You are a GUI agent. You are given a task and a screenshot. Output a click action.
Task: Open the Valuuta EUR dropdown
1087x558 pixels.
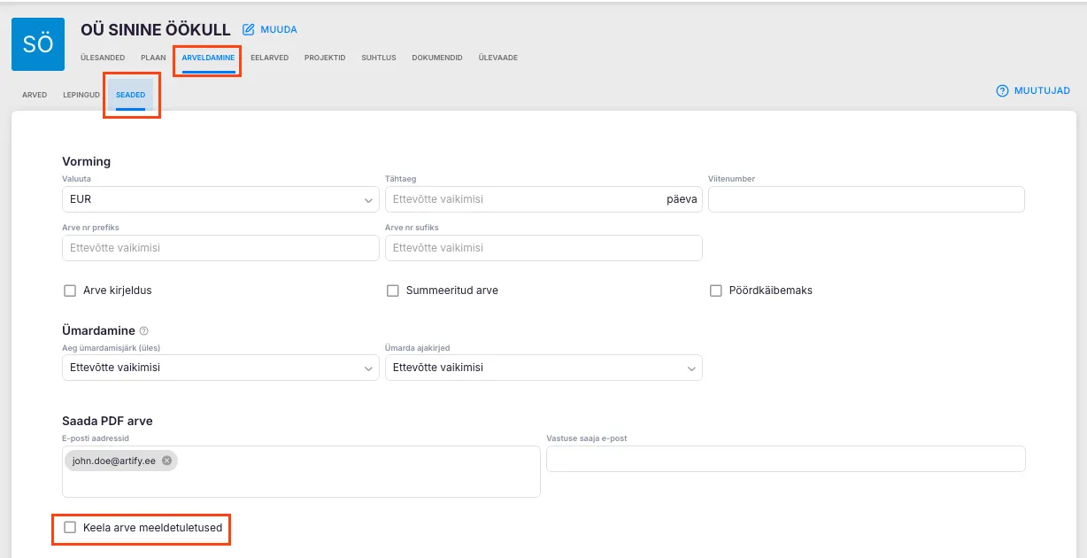[x=220, y=199]
